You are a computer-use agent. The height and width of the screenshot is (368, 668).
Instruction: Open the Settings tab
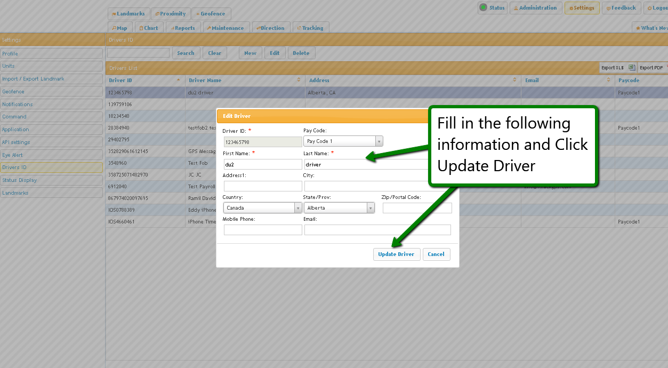click(x=582, y=8)
